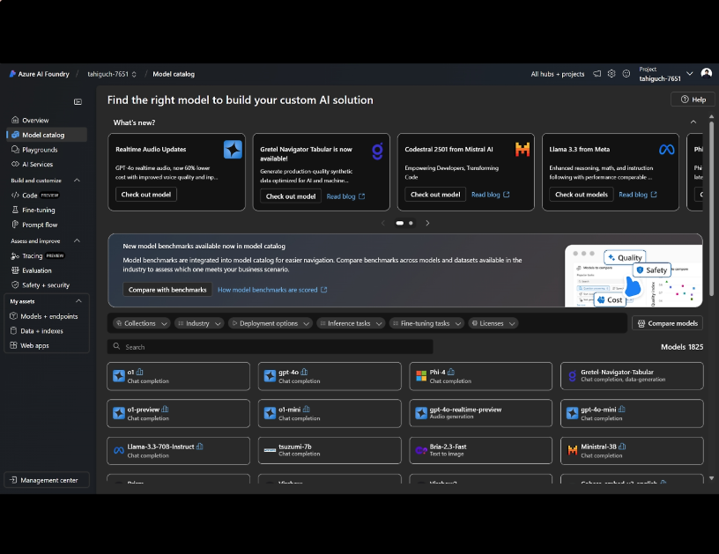Viewport: 719px width, 554px height.
Task: Collapse the left navigation panel icon
Action: pos(78,101)
